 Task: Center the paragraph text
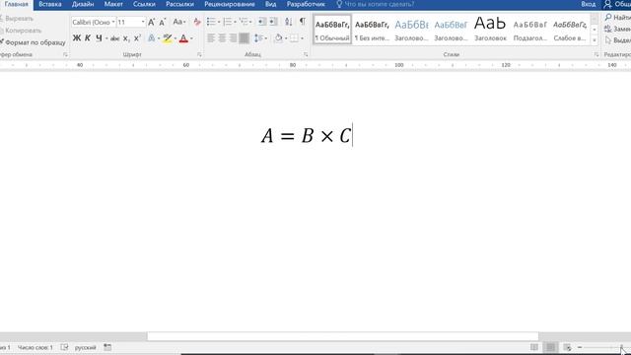click(222, 38)
